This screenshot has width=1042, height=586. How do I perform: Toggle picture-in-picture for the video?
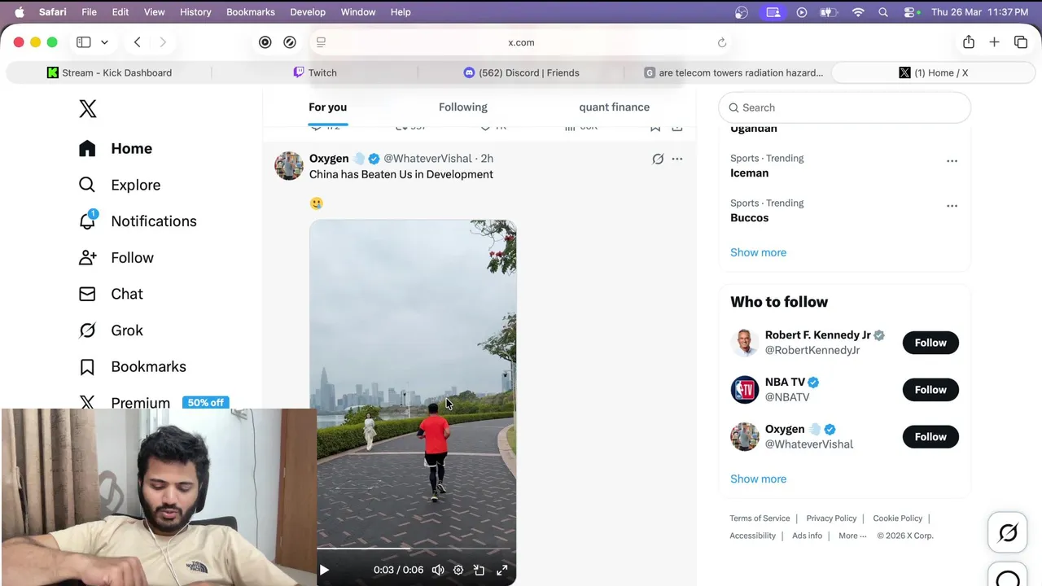point(479,570)
